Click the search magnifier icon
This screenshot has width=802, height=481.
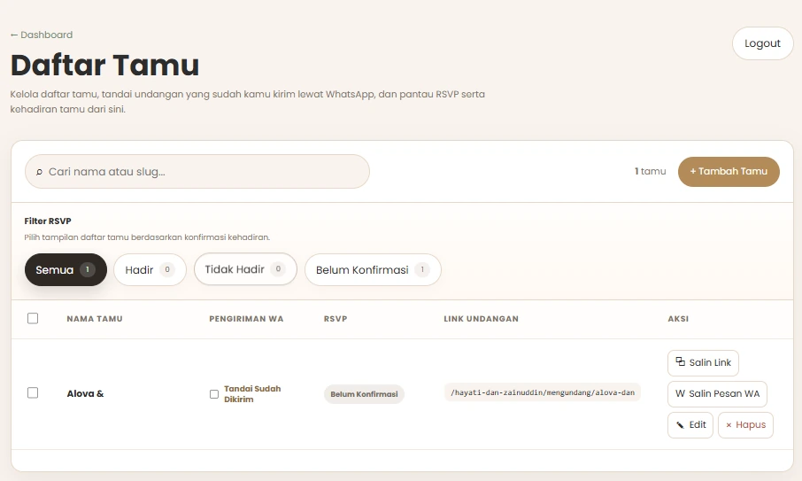click(x=39, y=172)
